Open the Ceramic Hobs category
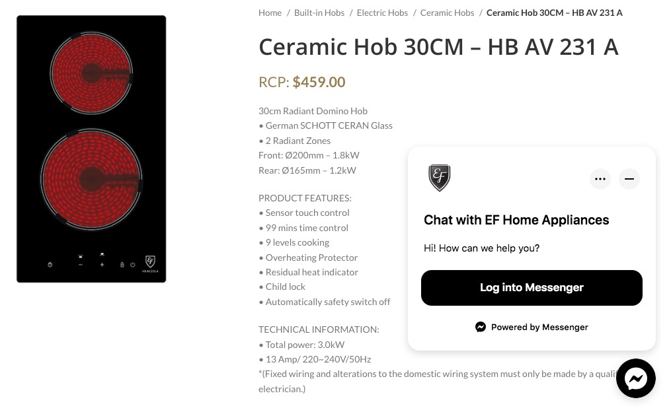671x414 pixels. 447,12
